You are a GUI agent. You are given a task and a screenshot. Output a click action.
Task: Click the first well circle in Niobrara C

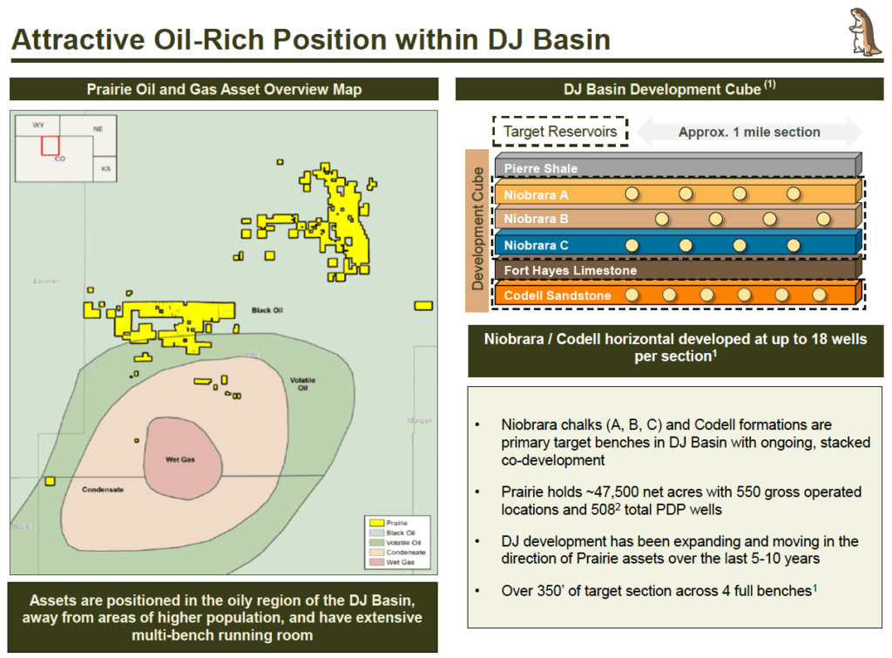tap(632, 245)
